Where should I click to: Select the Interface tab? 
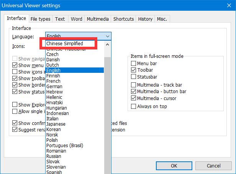(16, 18)
